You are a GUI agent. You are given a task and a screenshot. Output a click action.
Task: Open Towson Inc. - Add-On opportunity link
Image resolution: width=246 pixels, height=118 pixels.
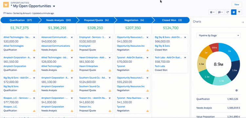pos(93,98)
